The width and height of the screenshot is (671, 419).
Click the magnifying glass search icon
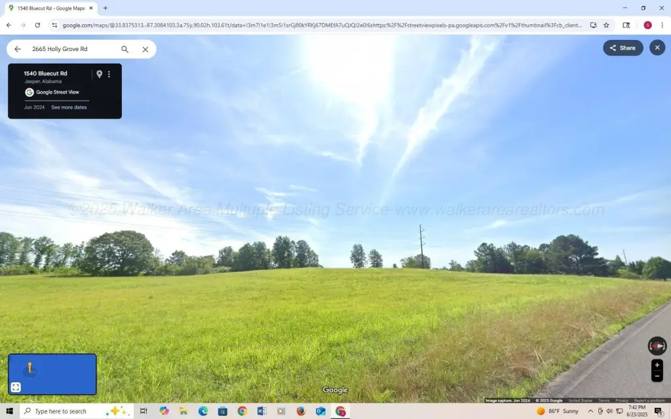click(x=125, y=49)
